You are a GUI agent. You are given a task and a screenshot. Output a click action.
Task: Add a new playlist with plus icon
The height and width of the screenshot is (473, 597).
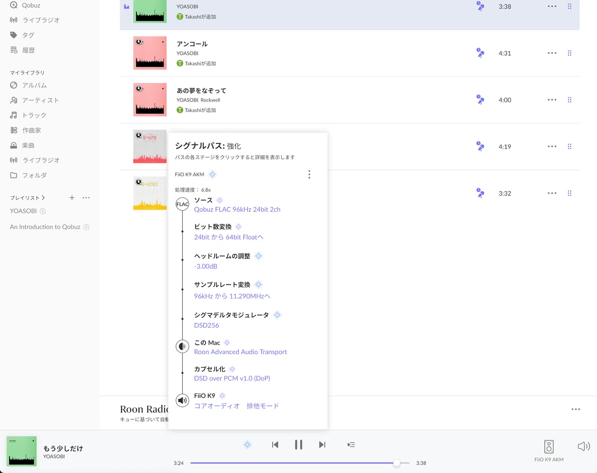pyautogui.click(x=72, y=198)
